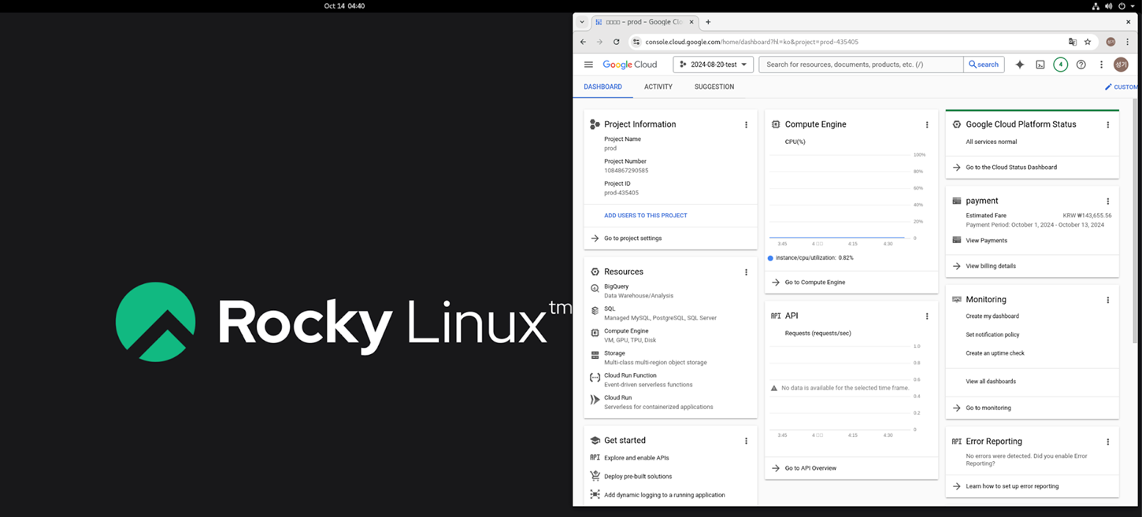Click CUSTOM customize button with pencil

(1122, 87)
